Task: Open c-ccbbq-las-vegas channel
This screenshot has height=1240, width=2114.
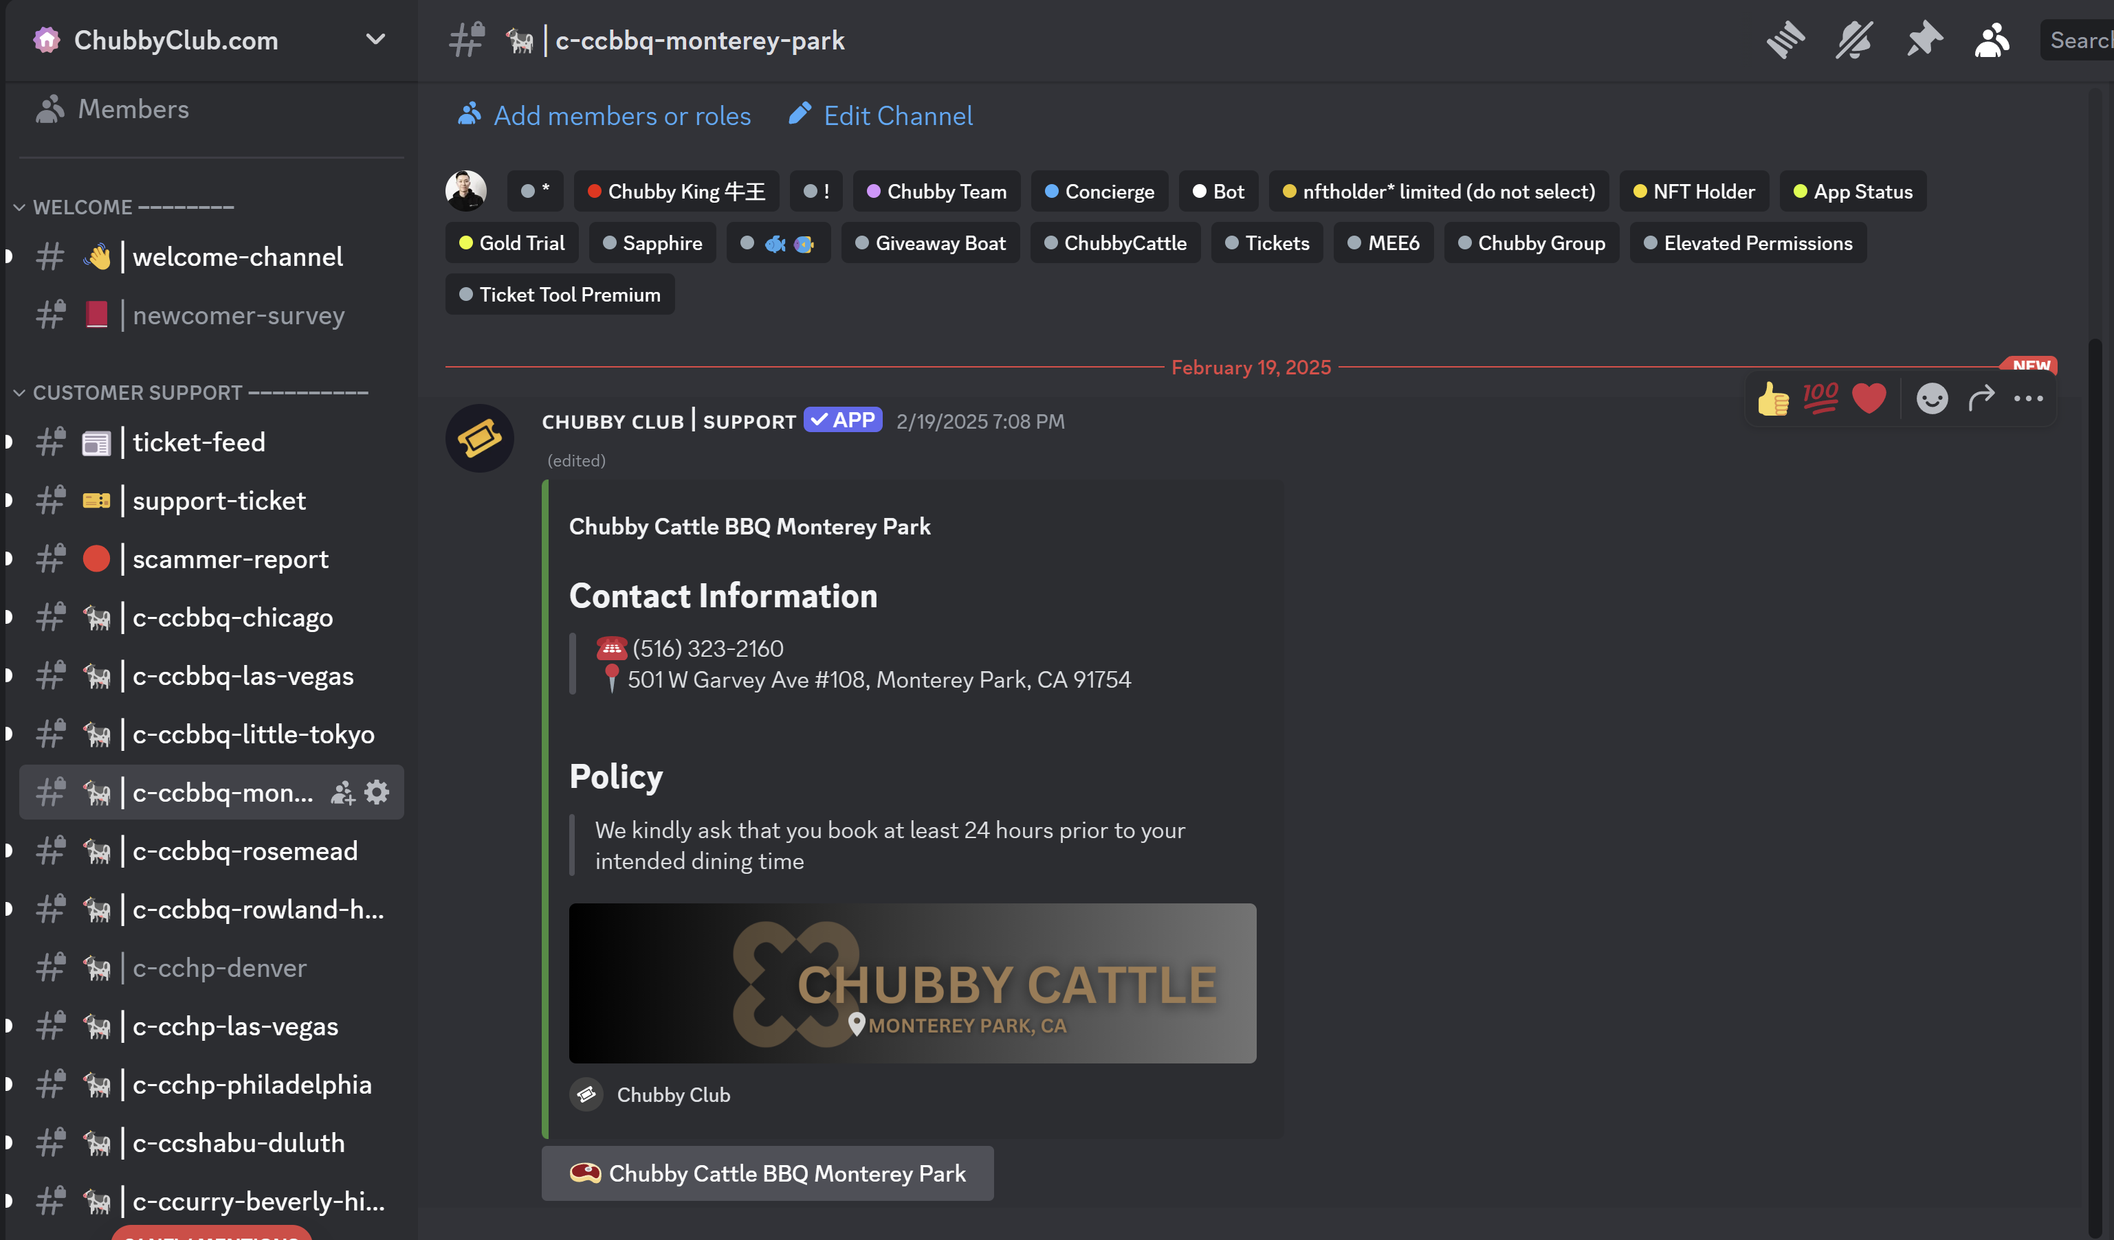Action: pyautogui.click(x=212, y=676)
